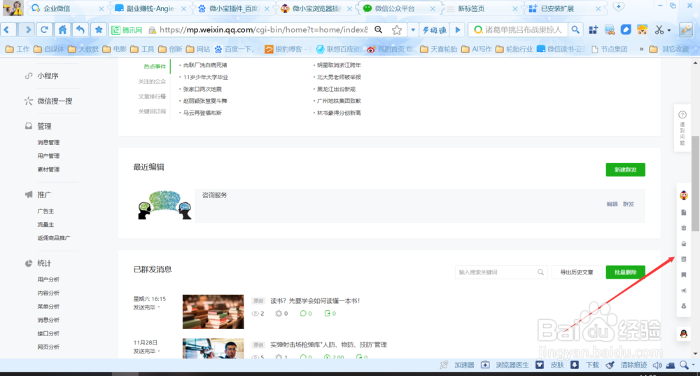
Task: Click the 皮肤 skin status bar item
Action: point(550,365)
